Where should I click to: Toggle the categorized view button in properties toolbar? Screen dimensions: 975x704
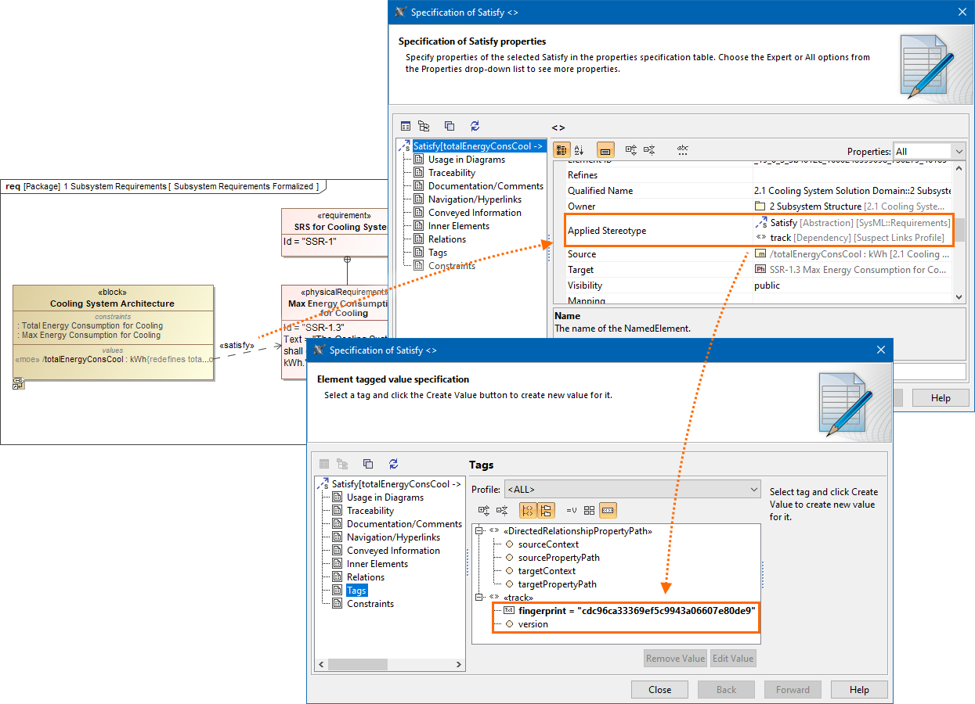point(562,150)
